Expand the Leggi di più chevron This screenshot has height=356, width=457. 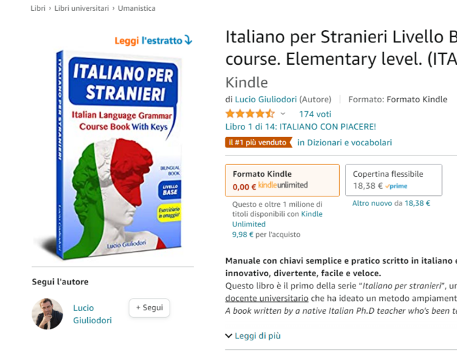coord(229,336)
